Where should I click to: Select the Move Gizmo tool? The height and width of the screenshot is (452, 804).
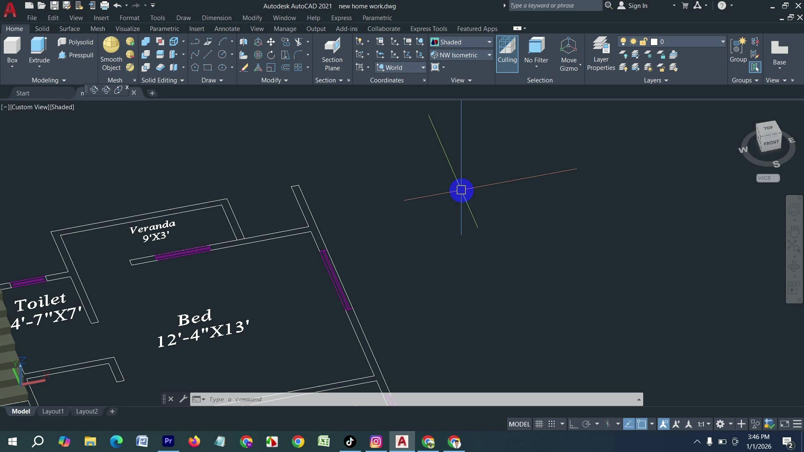pyautogui.click(x=569, y=54)
